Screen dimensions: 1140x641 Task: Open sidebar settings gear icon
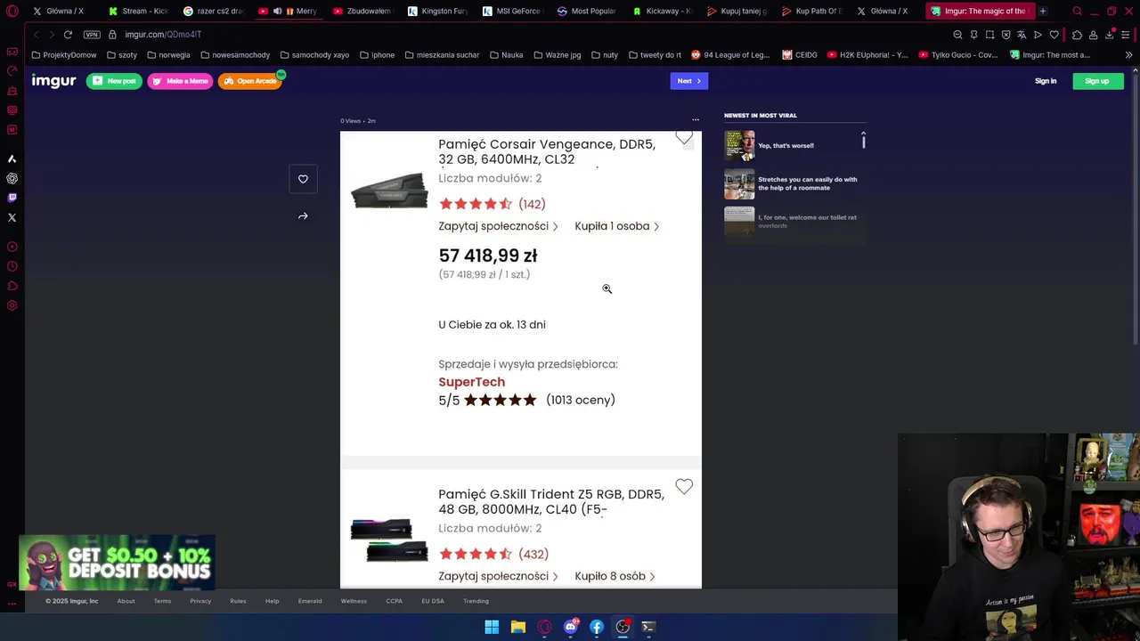(x=12, y=305)
